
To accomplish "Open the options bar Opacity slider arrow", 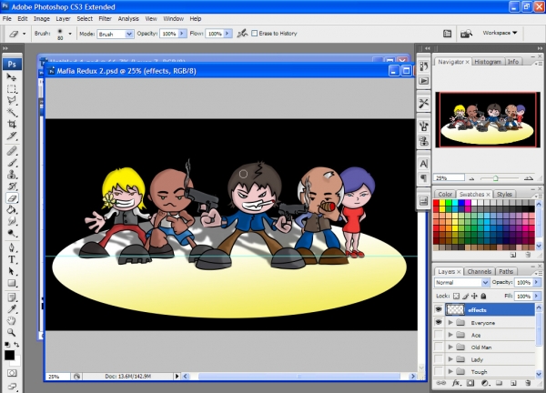I will tap(182, 34).
